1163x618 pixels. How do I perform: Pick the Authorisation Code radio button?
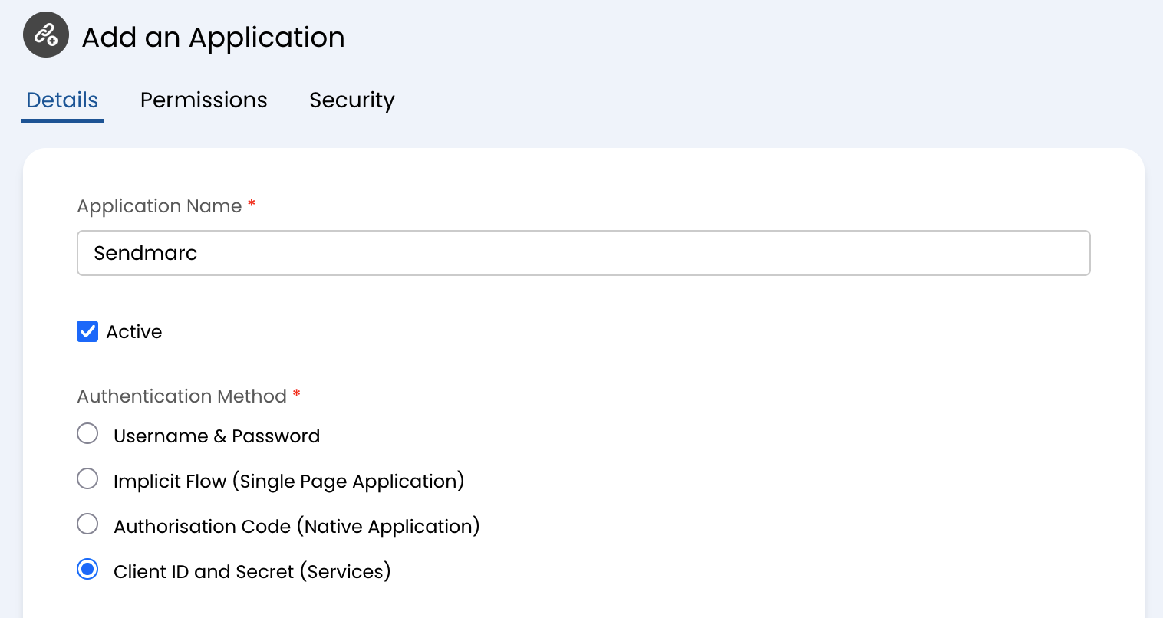[87, 524]
